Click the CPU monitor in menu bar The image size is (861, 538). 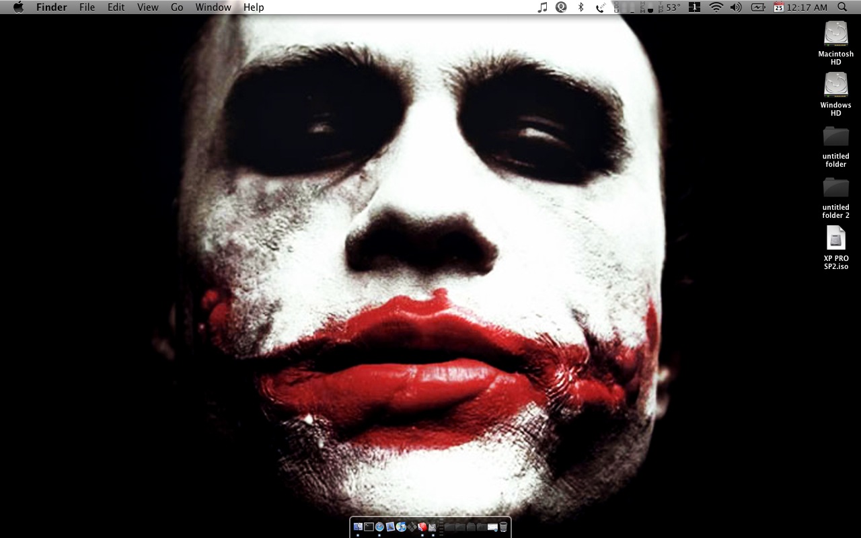(626, 7)
